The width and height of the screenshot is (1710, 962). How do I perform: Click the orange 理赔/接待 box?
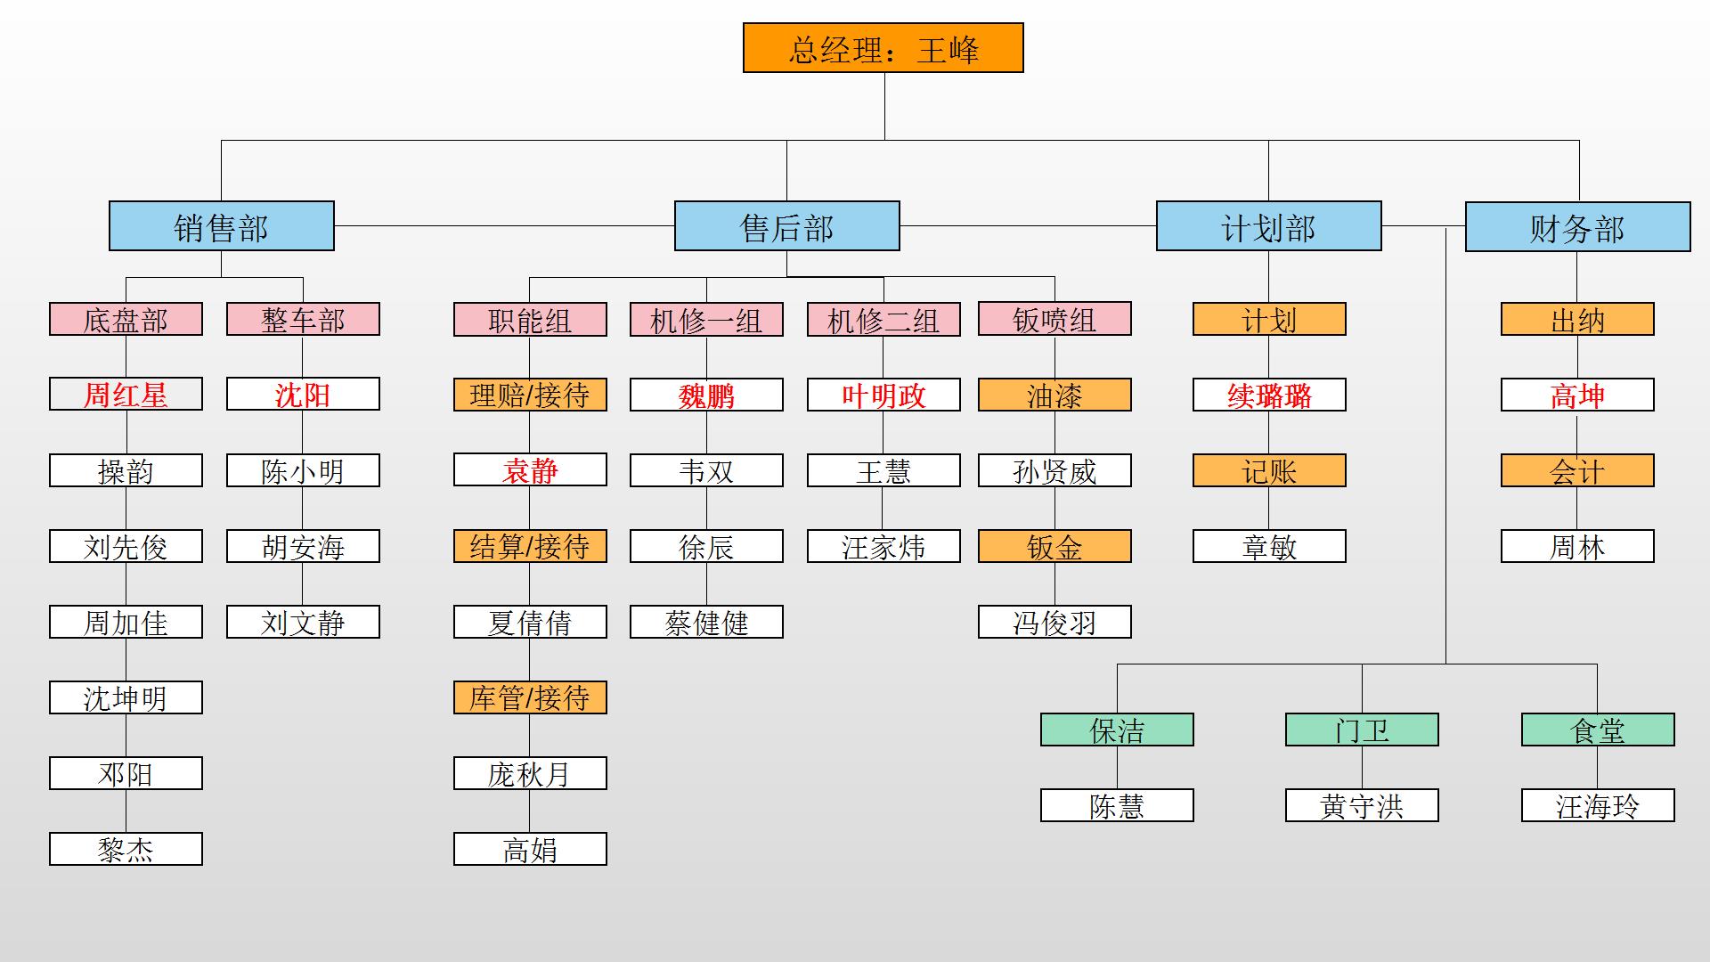click(530, 395)
